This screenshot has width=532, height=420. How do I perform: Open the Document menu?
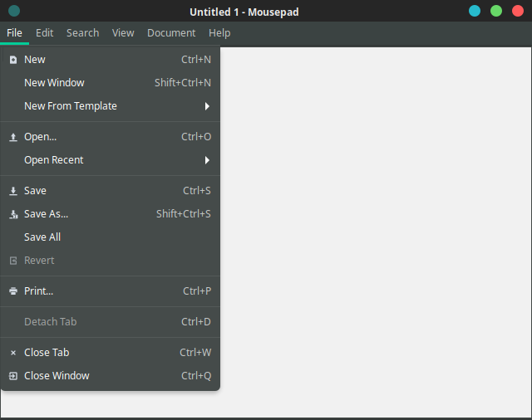(x=171, y=33)
